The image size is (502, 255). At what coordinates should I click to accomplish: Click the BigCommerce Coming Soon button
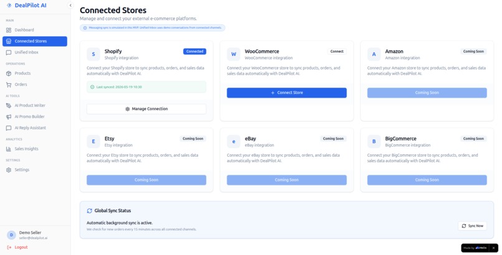coord(427,180)
